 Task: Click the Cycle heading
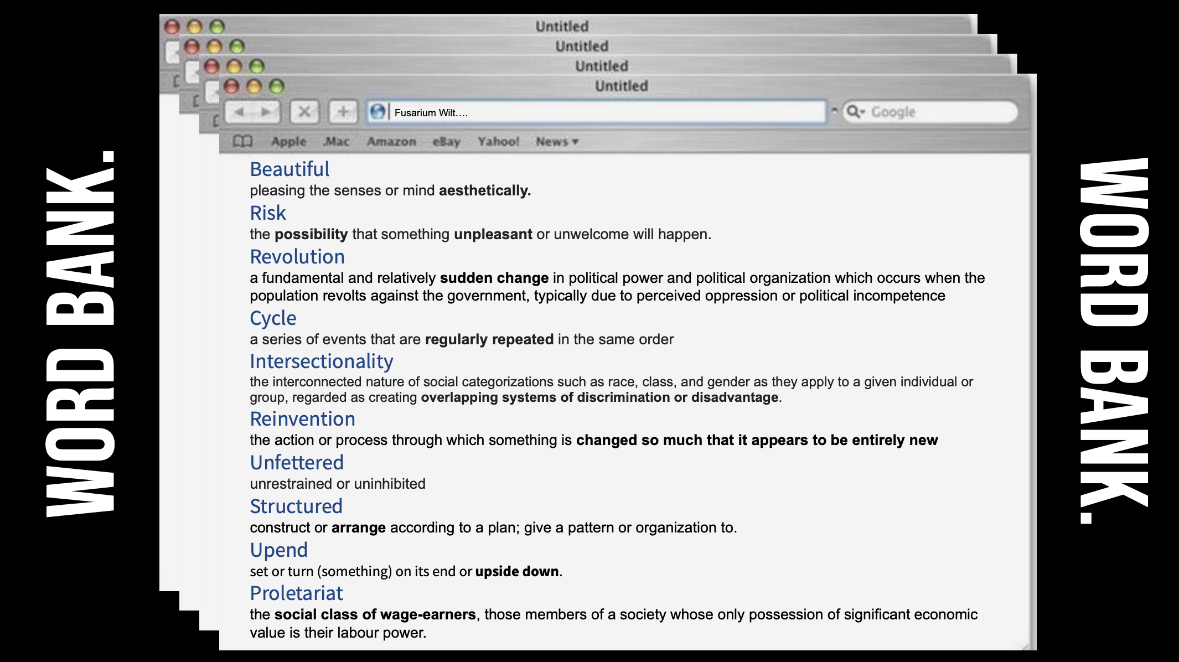click(x=273, y=318)
